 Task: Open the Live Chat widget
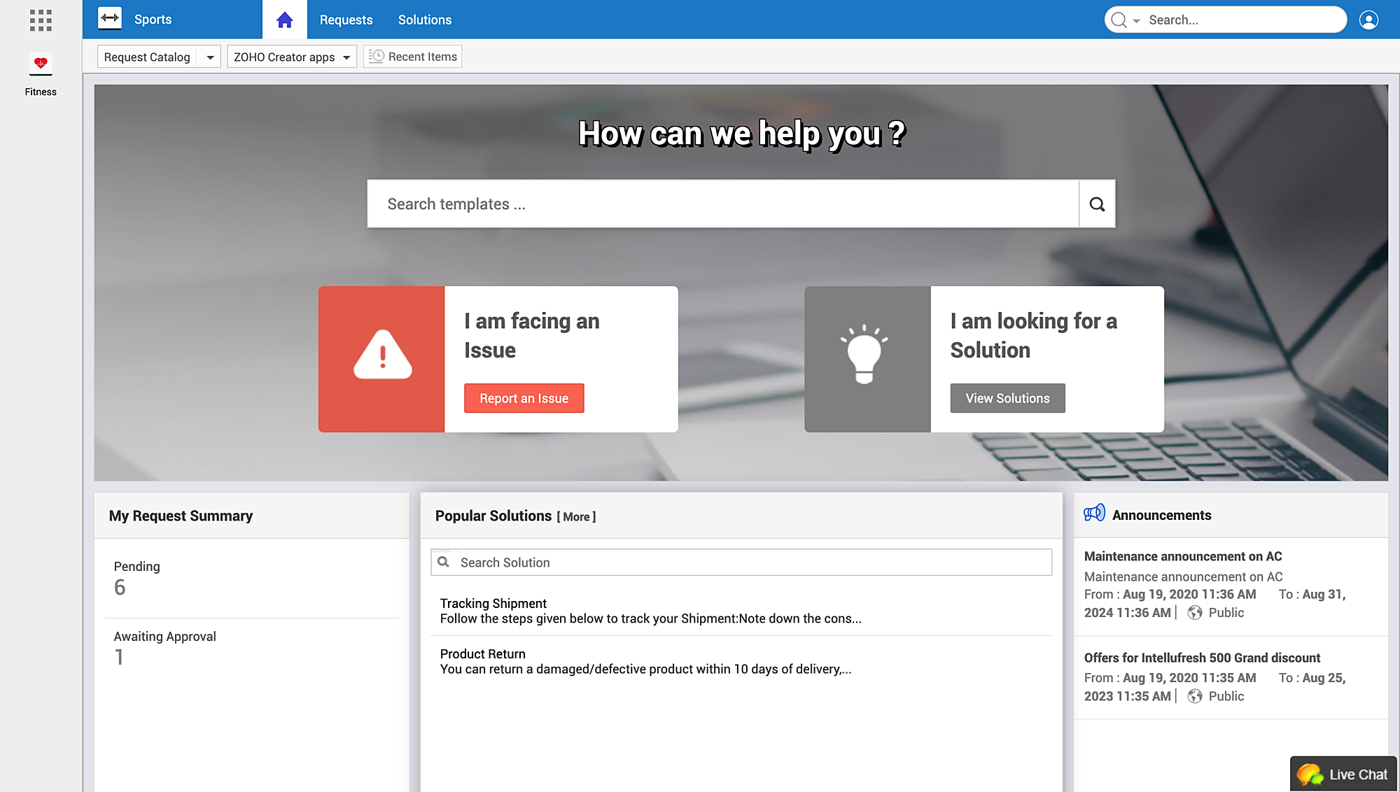pos(1343,774)
